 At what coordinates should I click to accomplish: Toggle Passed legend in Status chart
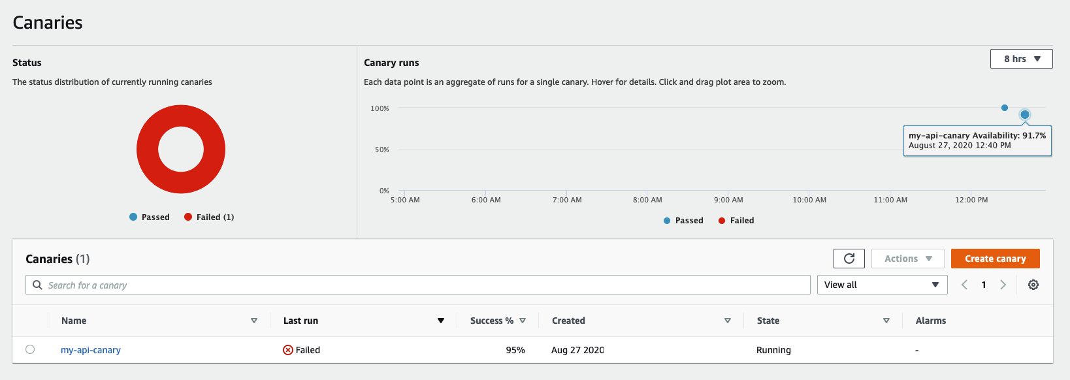coord(150,217)
